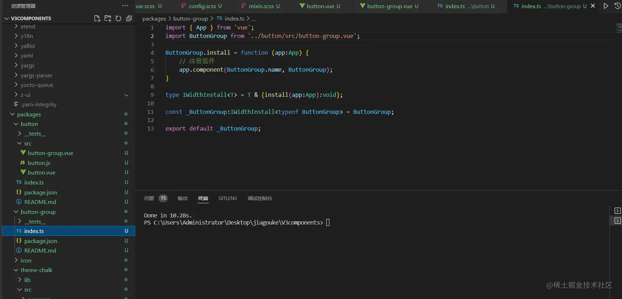Image resolution: width=622 pixels, height=299 pixels.
Task: Focus the terminal prompt after V3components>
Action: click(x=328, y=223)
